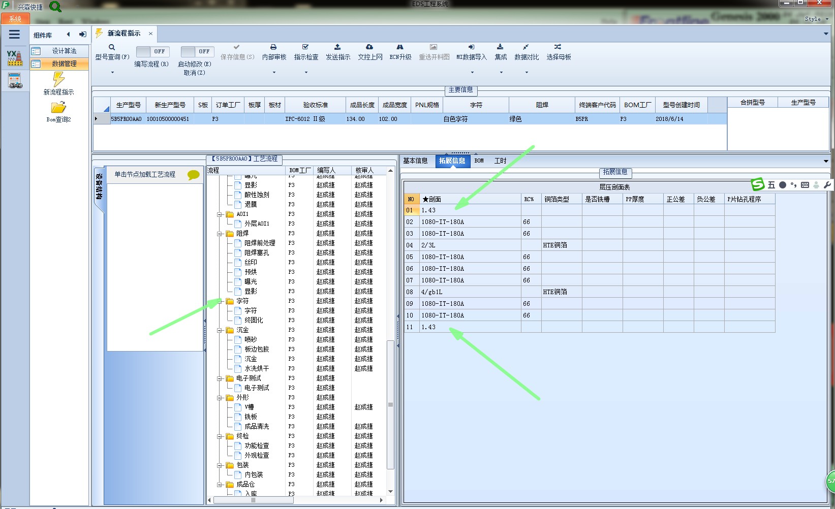
Task: Click the 1.43 cell in row 01
Action: tap(470, 210)
